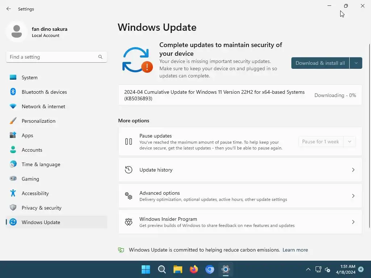Click the back arrow in Settings header
This screenshot has height=278, width=371.
point(9,9)
